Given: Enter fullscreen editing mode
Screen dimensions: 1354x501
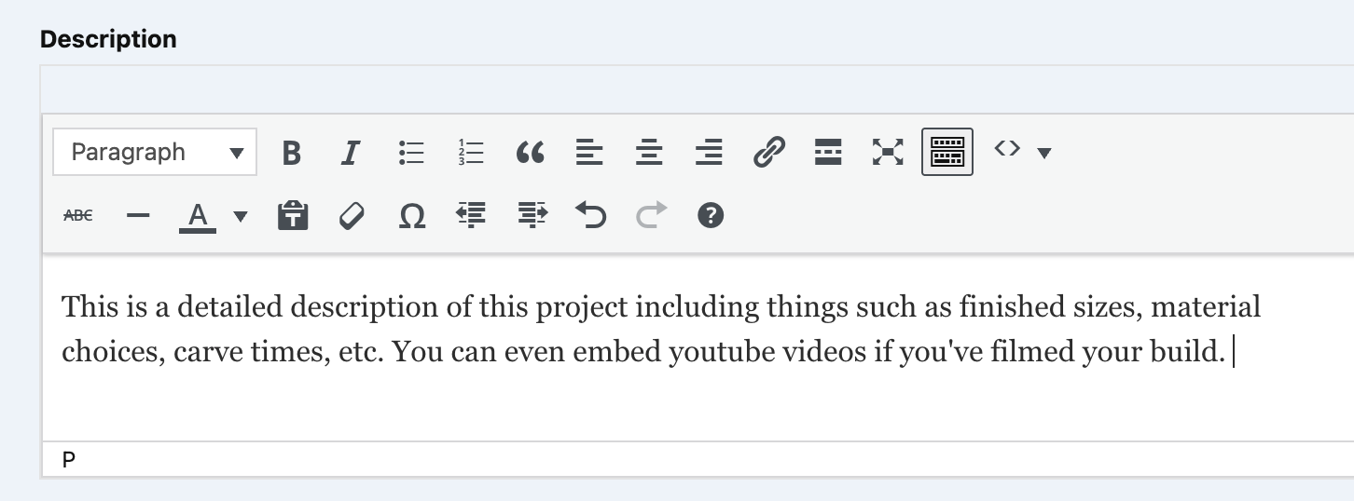Looking at the screenshot, I should pos(888,152).
